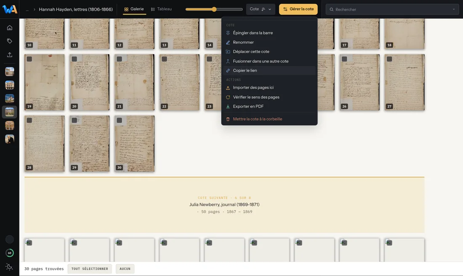Click the app logo in top-left
The height and width of the screenshot is (276, 463).
pyautogui.click(x=9, y=9)
